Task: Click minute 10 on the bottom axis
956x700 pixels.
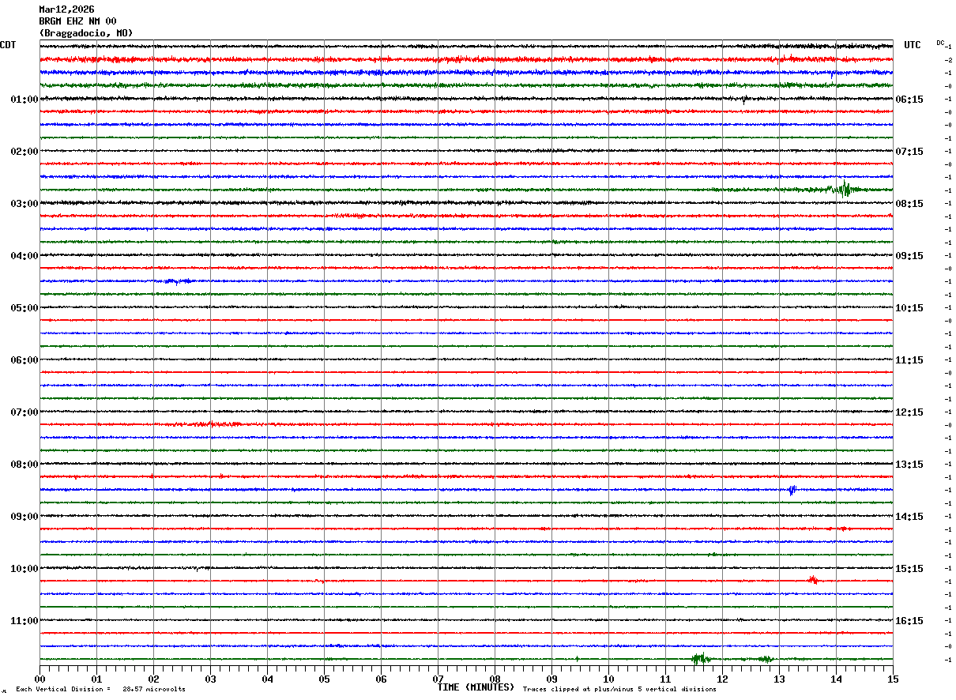Action: [608, 679]
